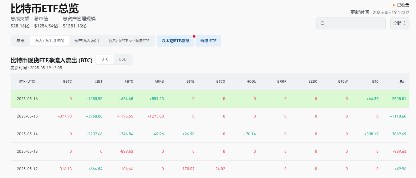Click the +3069.69 total for 2025-05-14

click(x=398, y=134)
